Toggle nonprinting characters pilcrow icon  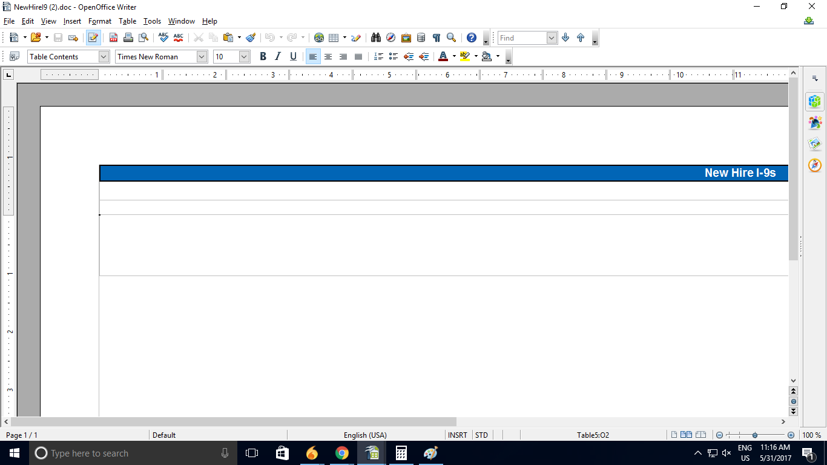436,38
